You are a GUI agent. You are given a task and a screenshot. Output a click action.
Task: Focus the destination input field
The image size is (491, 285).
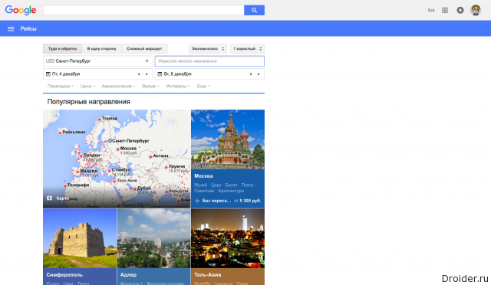click(x=209, y=61)
